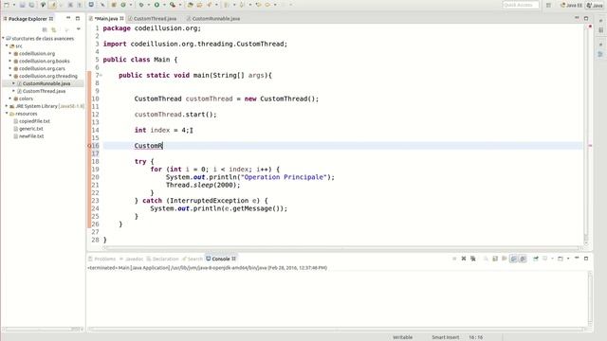Open External Tools dropdown arrow

pyautogui.click(x=180, y=5)
